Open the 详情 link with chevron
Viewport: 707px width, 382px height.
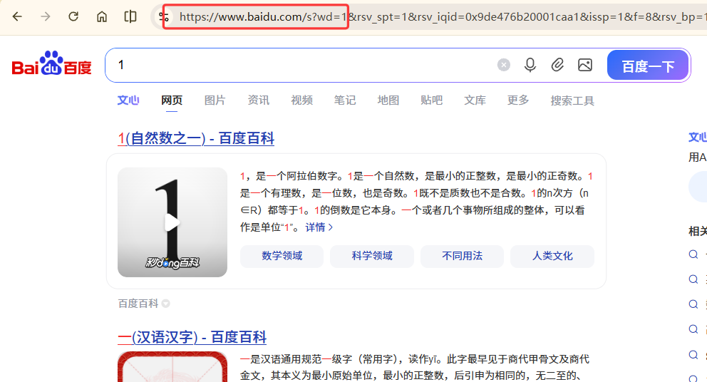pos(319,227)
